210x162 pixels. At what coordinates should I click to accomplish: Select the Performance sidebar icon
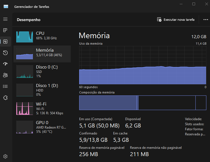point(5,42)
